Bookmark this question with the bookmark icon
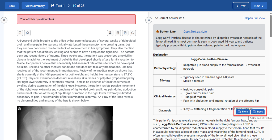 pyautogui.click(x=20, y=33)
